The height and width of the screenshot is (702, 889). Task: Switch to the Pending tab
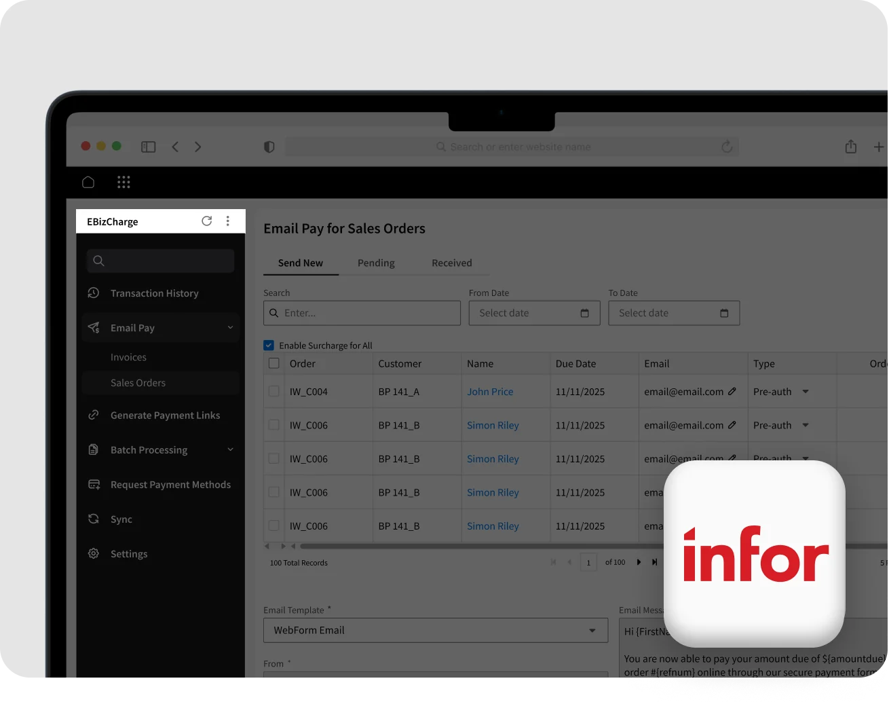coord(376,263)
